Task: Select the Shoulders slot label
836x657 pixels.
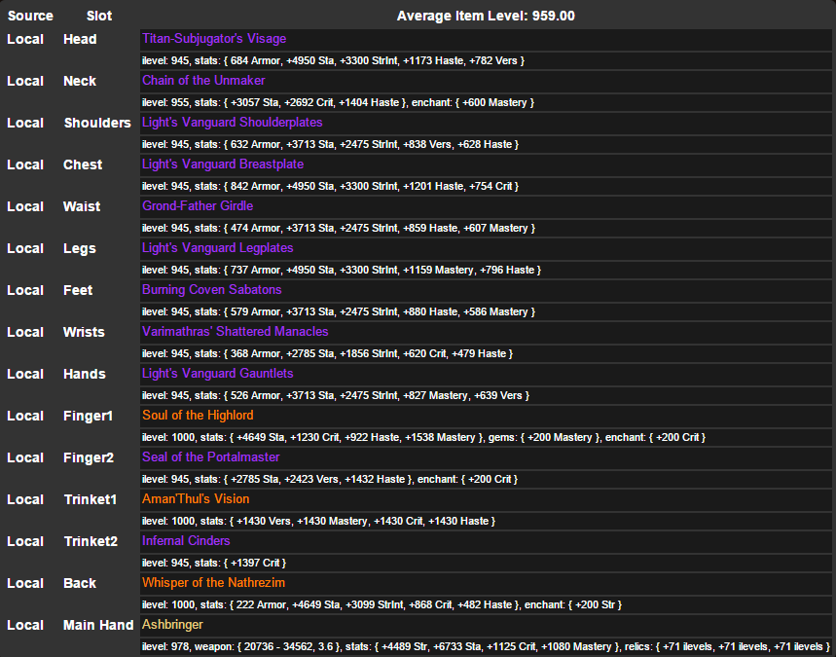Action: point(97,124)
